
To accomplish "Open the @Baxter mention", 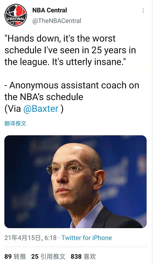I will point(41,109).
